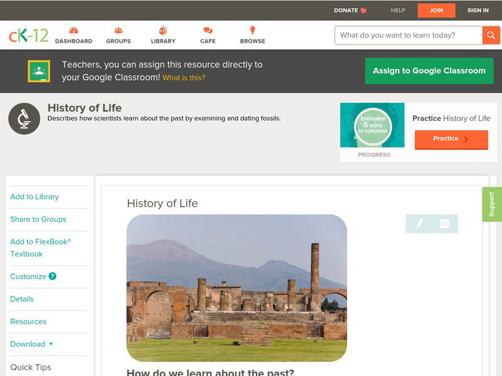The image size is (502, 376).
Task: Open the Help menu item
Action: click(x=398, y=11)
